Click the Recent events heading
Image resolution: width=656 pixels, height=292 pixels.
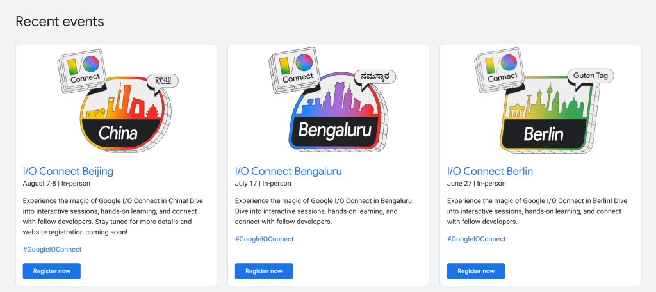click(x=60, y=22)
